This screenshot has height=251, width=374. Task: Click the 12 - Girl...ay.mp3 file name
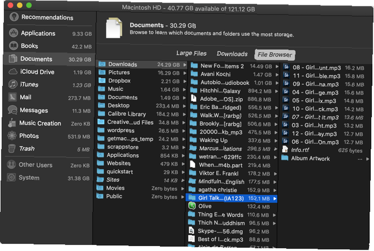tap(315, 134)
